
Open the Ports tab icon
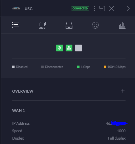(x=69, y=25)
